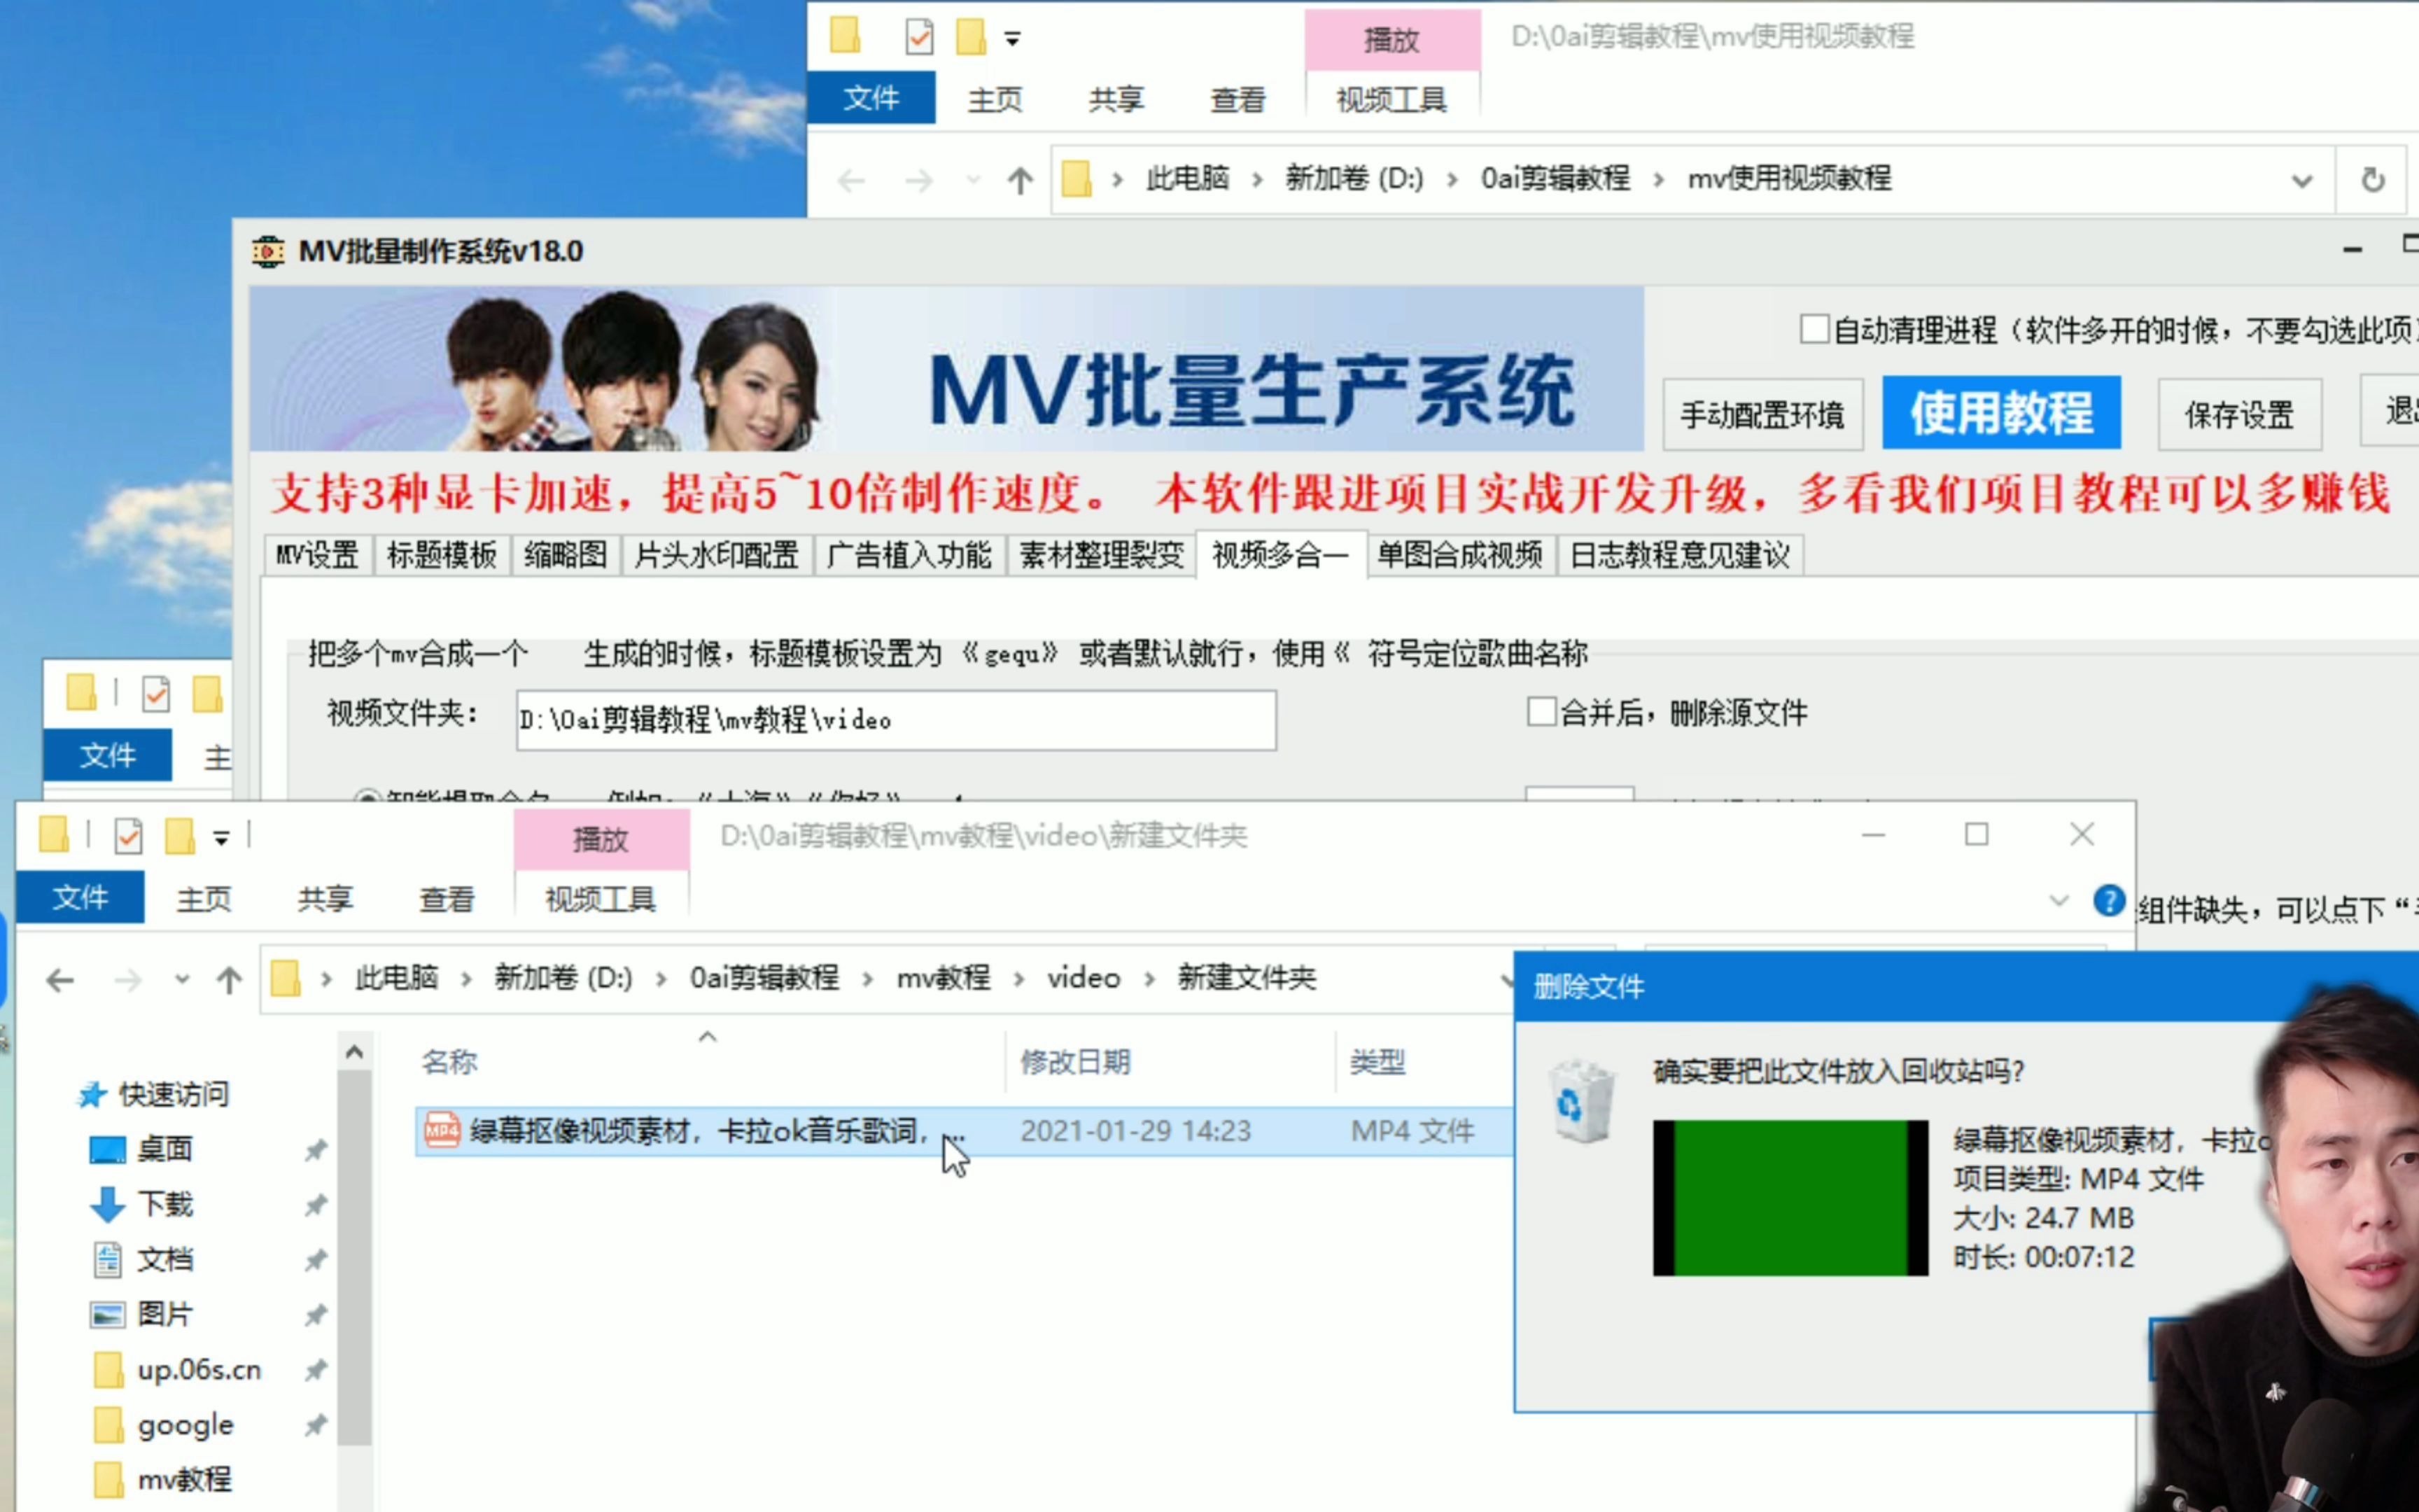2419x1512 pixels.
Task: Click navigation pane scrollbar up arrow
Action: click(354, 1052)
